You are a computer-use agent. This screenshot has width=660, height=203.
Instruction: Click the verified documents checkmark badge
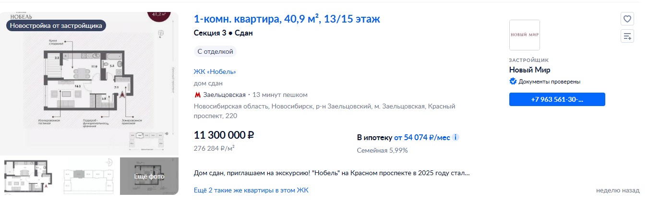coord(513,82)
